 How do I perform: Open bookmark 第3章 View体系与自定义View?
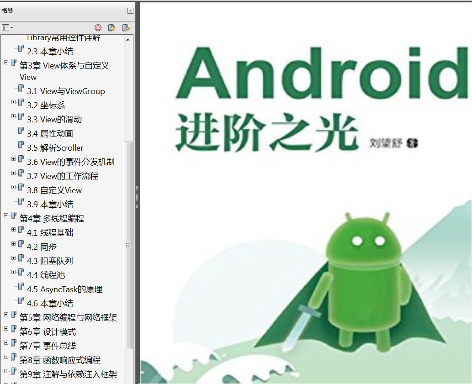(64, 71)
